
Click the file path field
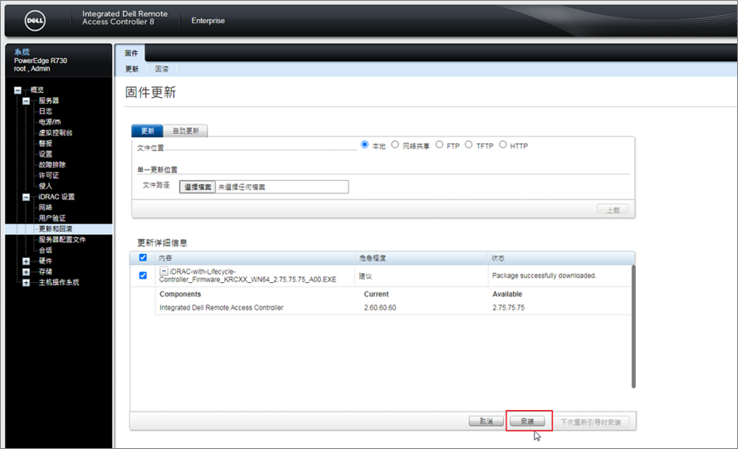coord(264,187)
